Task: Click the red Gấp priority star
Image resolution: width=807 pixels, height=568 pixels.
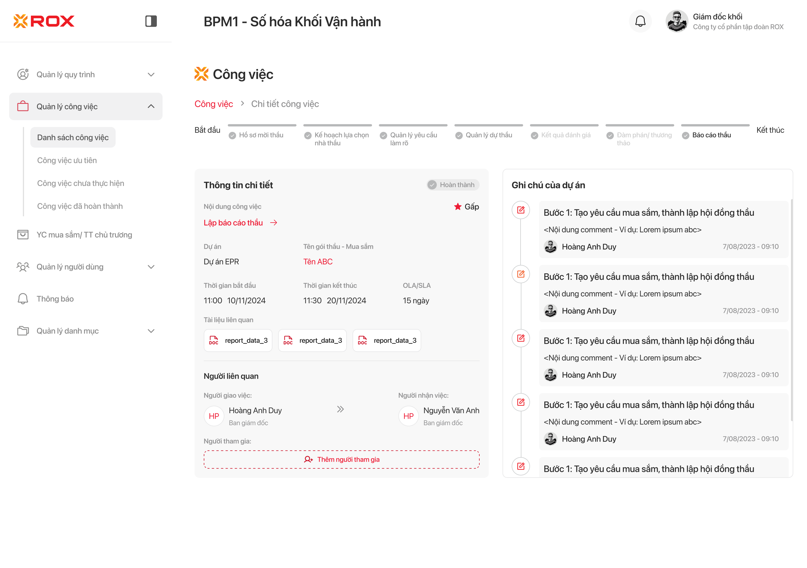Action: 457,207
